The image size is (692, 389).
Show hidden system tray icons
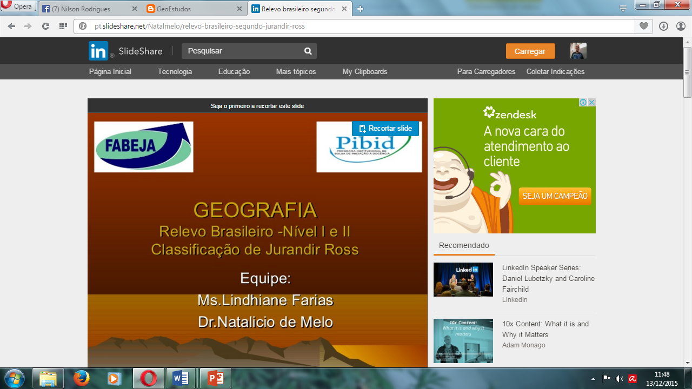tap(593, 379)
